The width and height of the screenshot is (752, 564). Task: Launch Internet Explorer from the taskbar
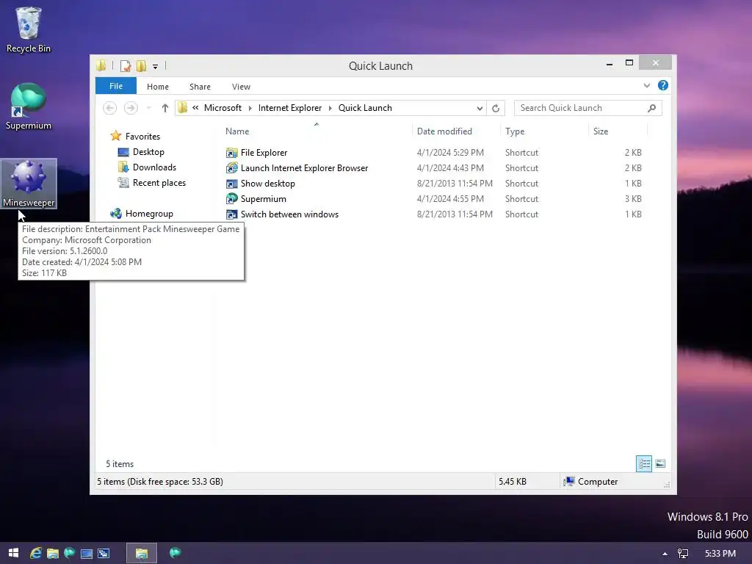pos(35,553)
